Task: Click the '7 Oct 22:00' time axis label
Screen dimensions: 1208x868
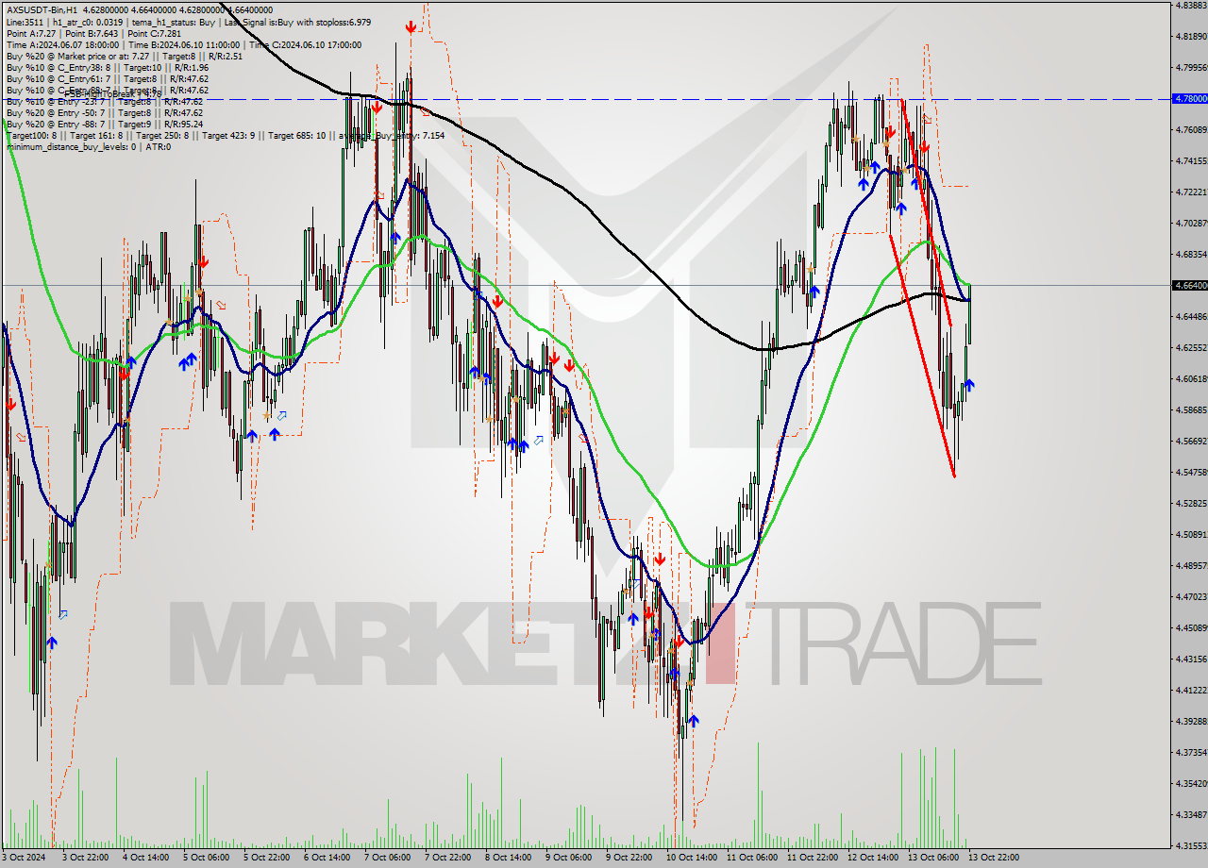Action: 448,858
